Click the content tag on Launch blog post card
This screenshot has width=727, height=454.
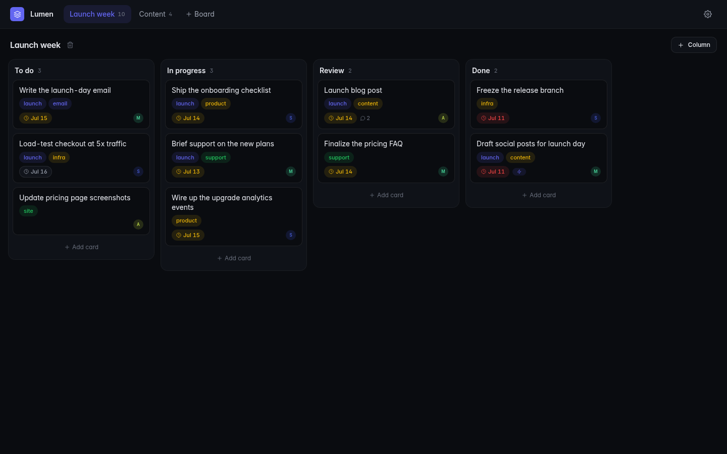tap(368, 103)
